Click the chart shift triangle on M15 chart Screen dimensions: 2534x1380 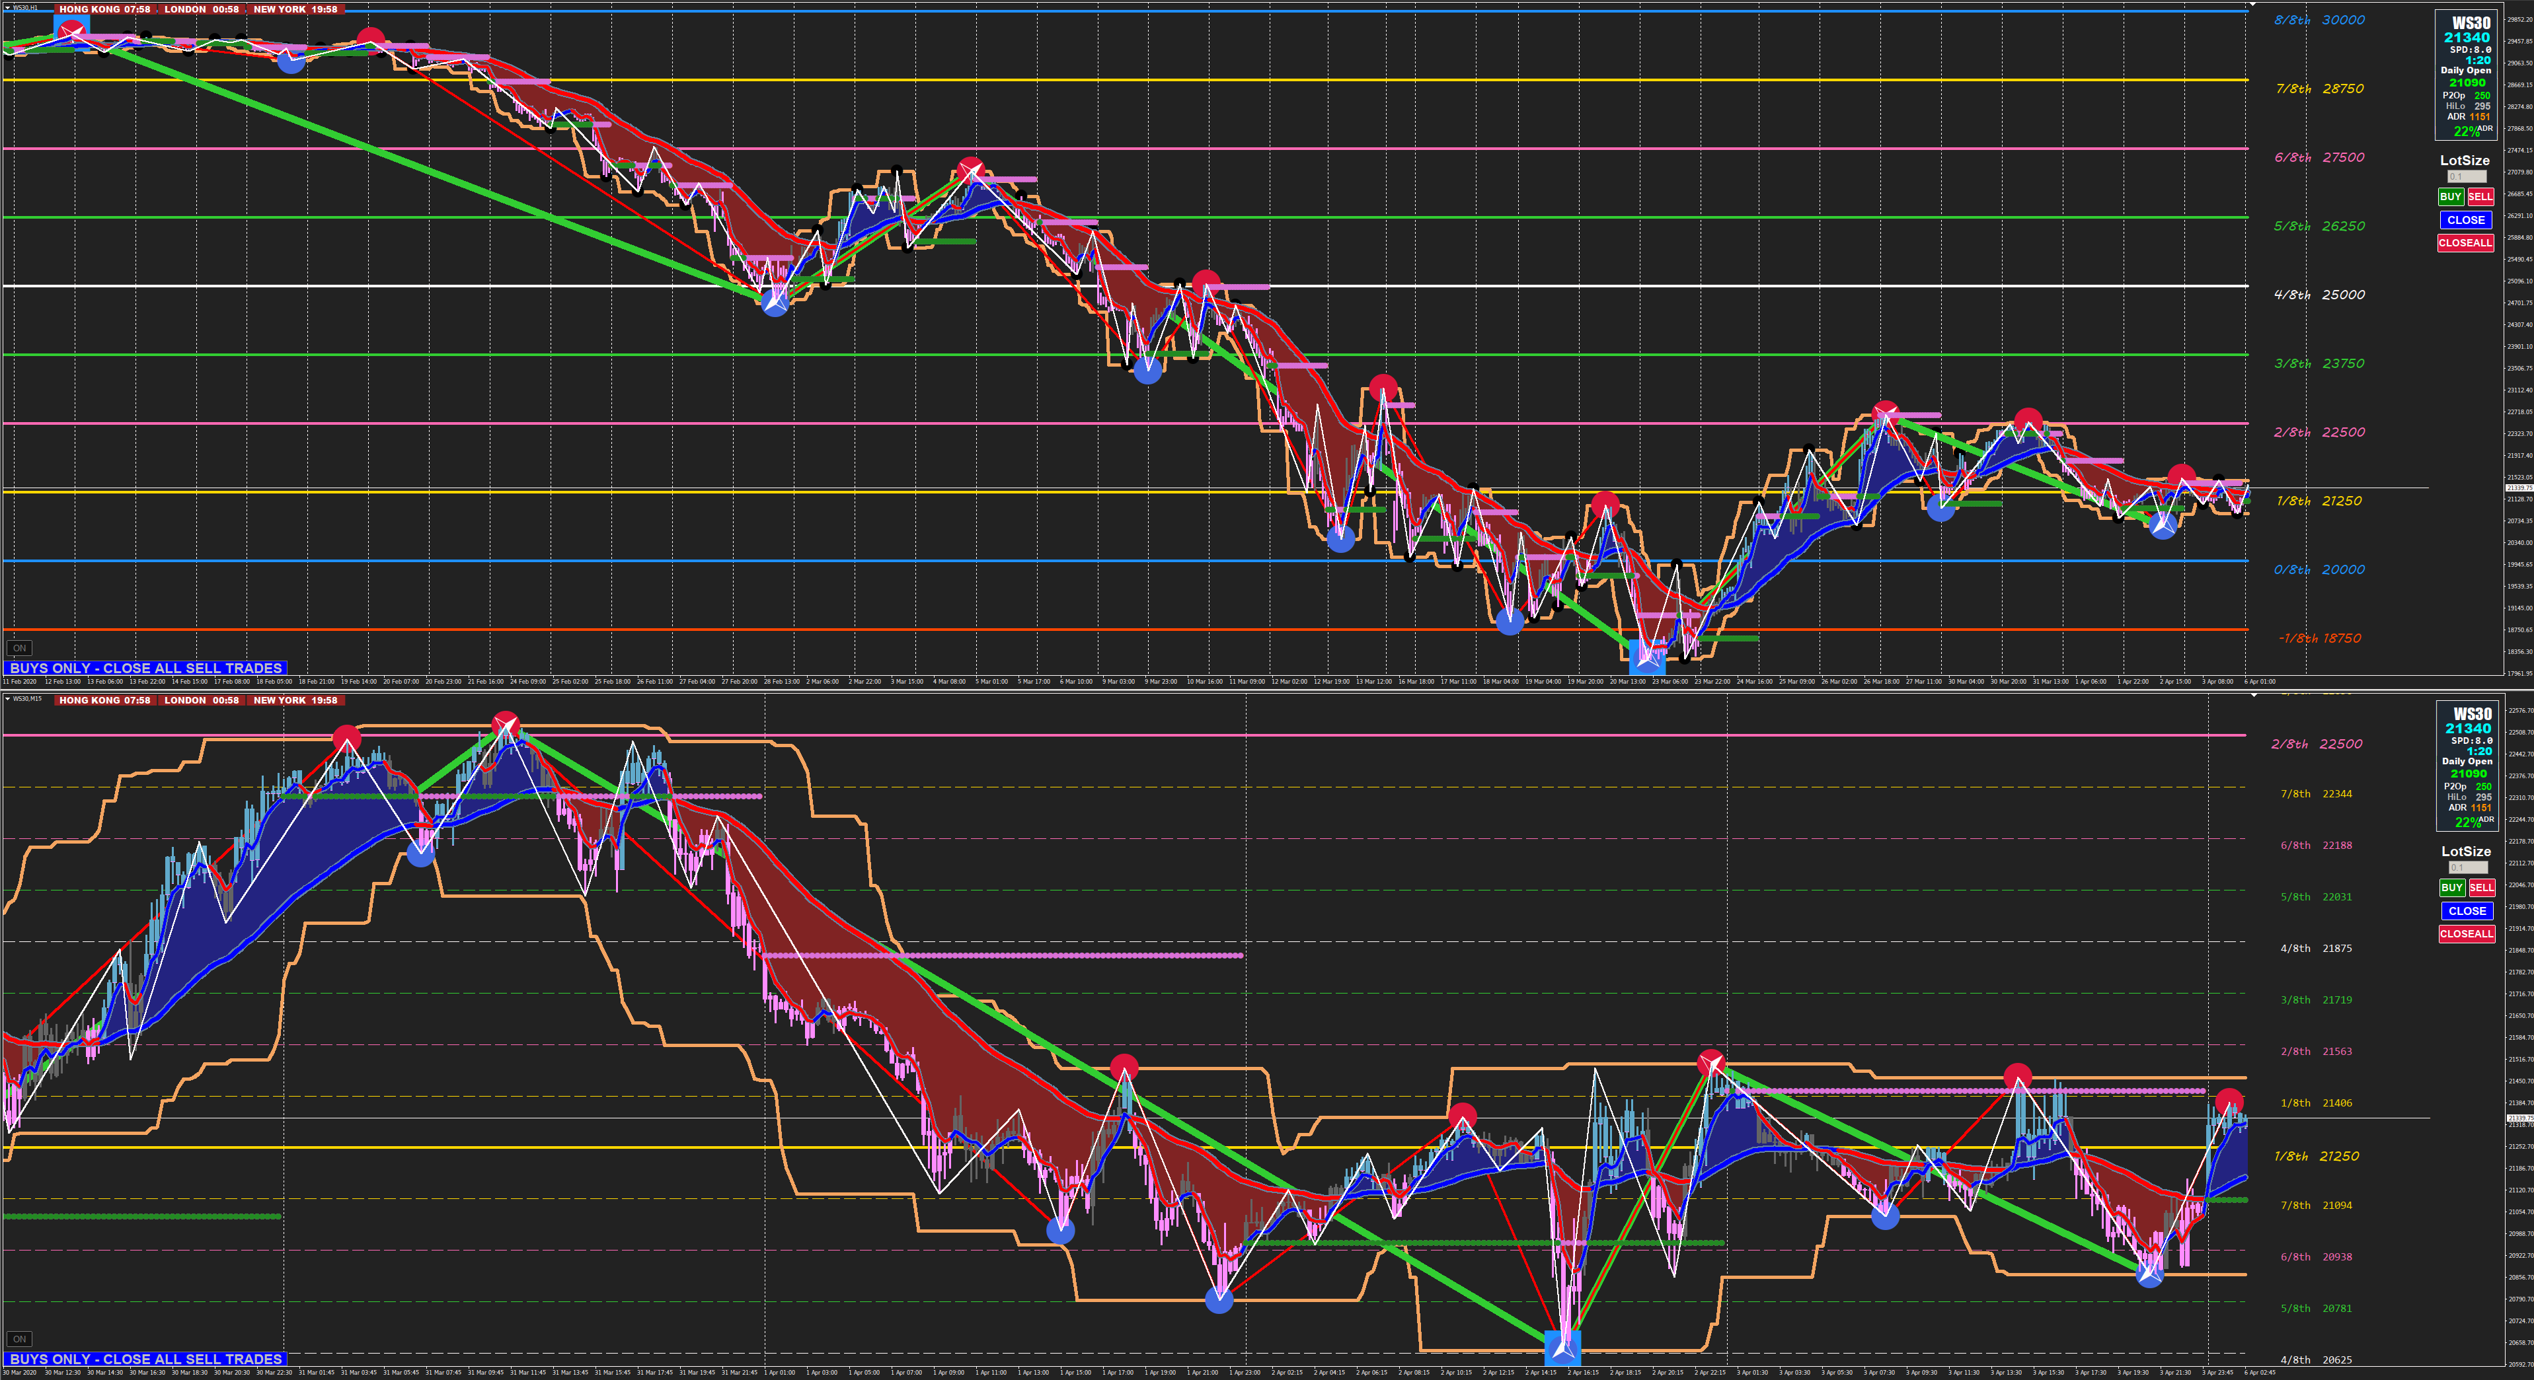tap(2254, 696)
